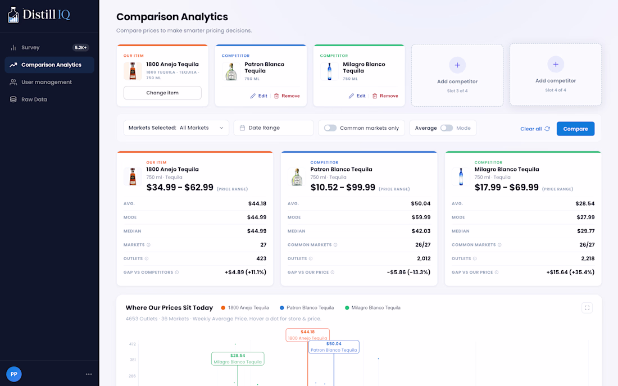The image size is (618, 386).
Task: Click the +$15.64 (+35.4%) gap value
Action: tap(570, 272)
